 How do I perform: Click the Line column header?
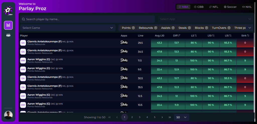pyautogui.click(x=141, y=36)
